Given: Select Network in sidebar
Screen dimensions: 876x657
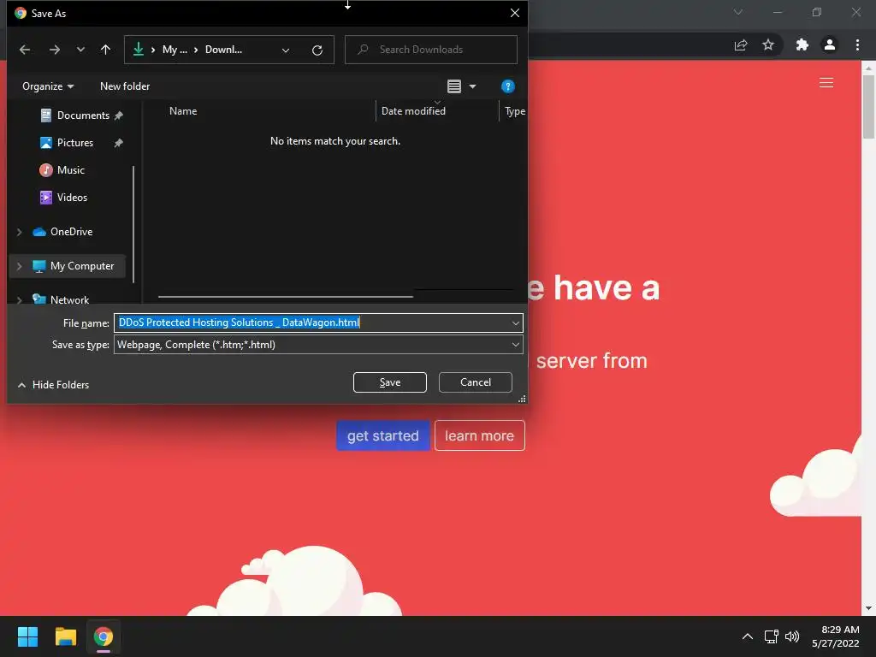Looking at the screenshot, I should (x=68, y=300).
